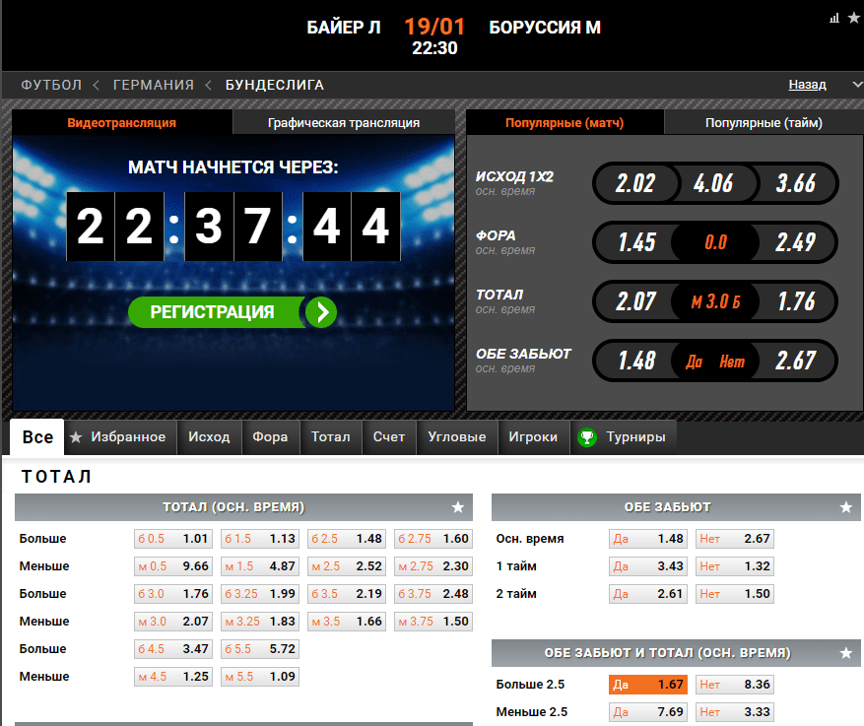Navigate to Футбол breadcrumb

[51, 85]
